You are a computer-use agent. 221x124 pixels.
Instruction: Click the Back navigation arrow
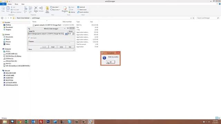2,18
